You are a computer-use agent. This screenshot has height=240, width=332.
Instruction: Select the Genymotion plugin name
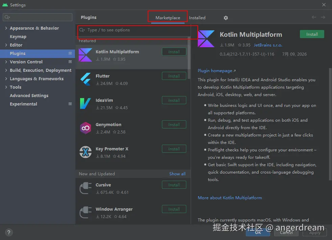[x=109, y=124]
